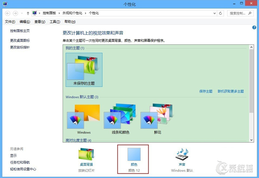This screenshot has width=259, height=178.
Task: Select the 线条和颜色 theme
Action: pos(120,119)
